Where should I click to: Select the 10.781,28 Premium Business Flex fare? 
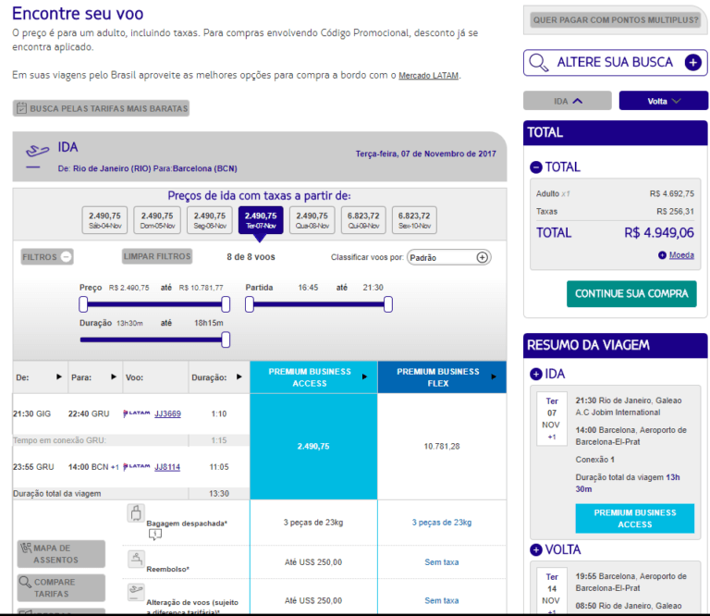(x=442, y=447)
